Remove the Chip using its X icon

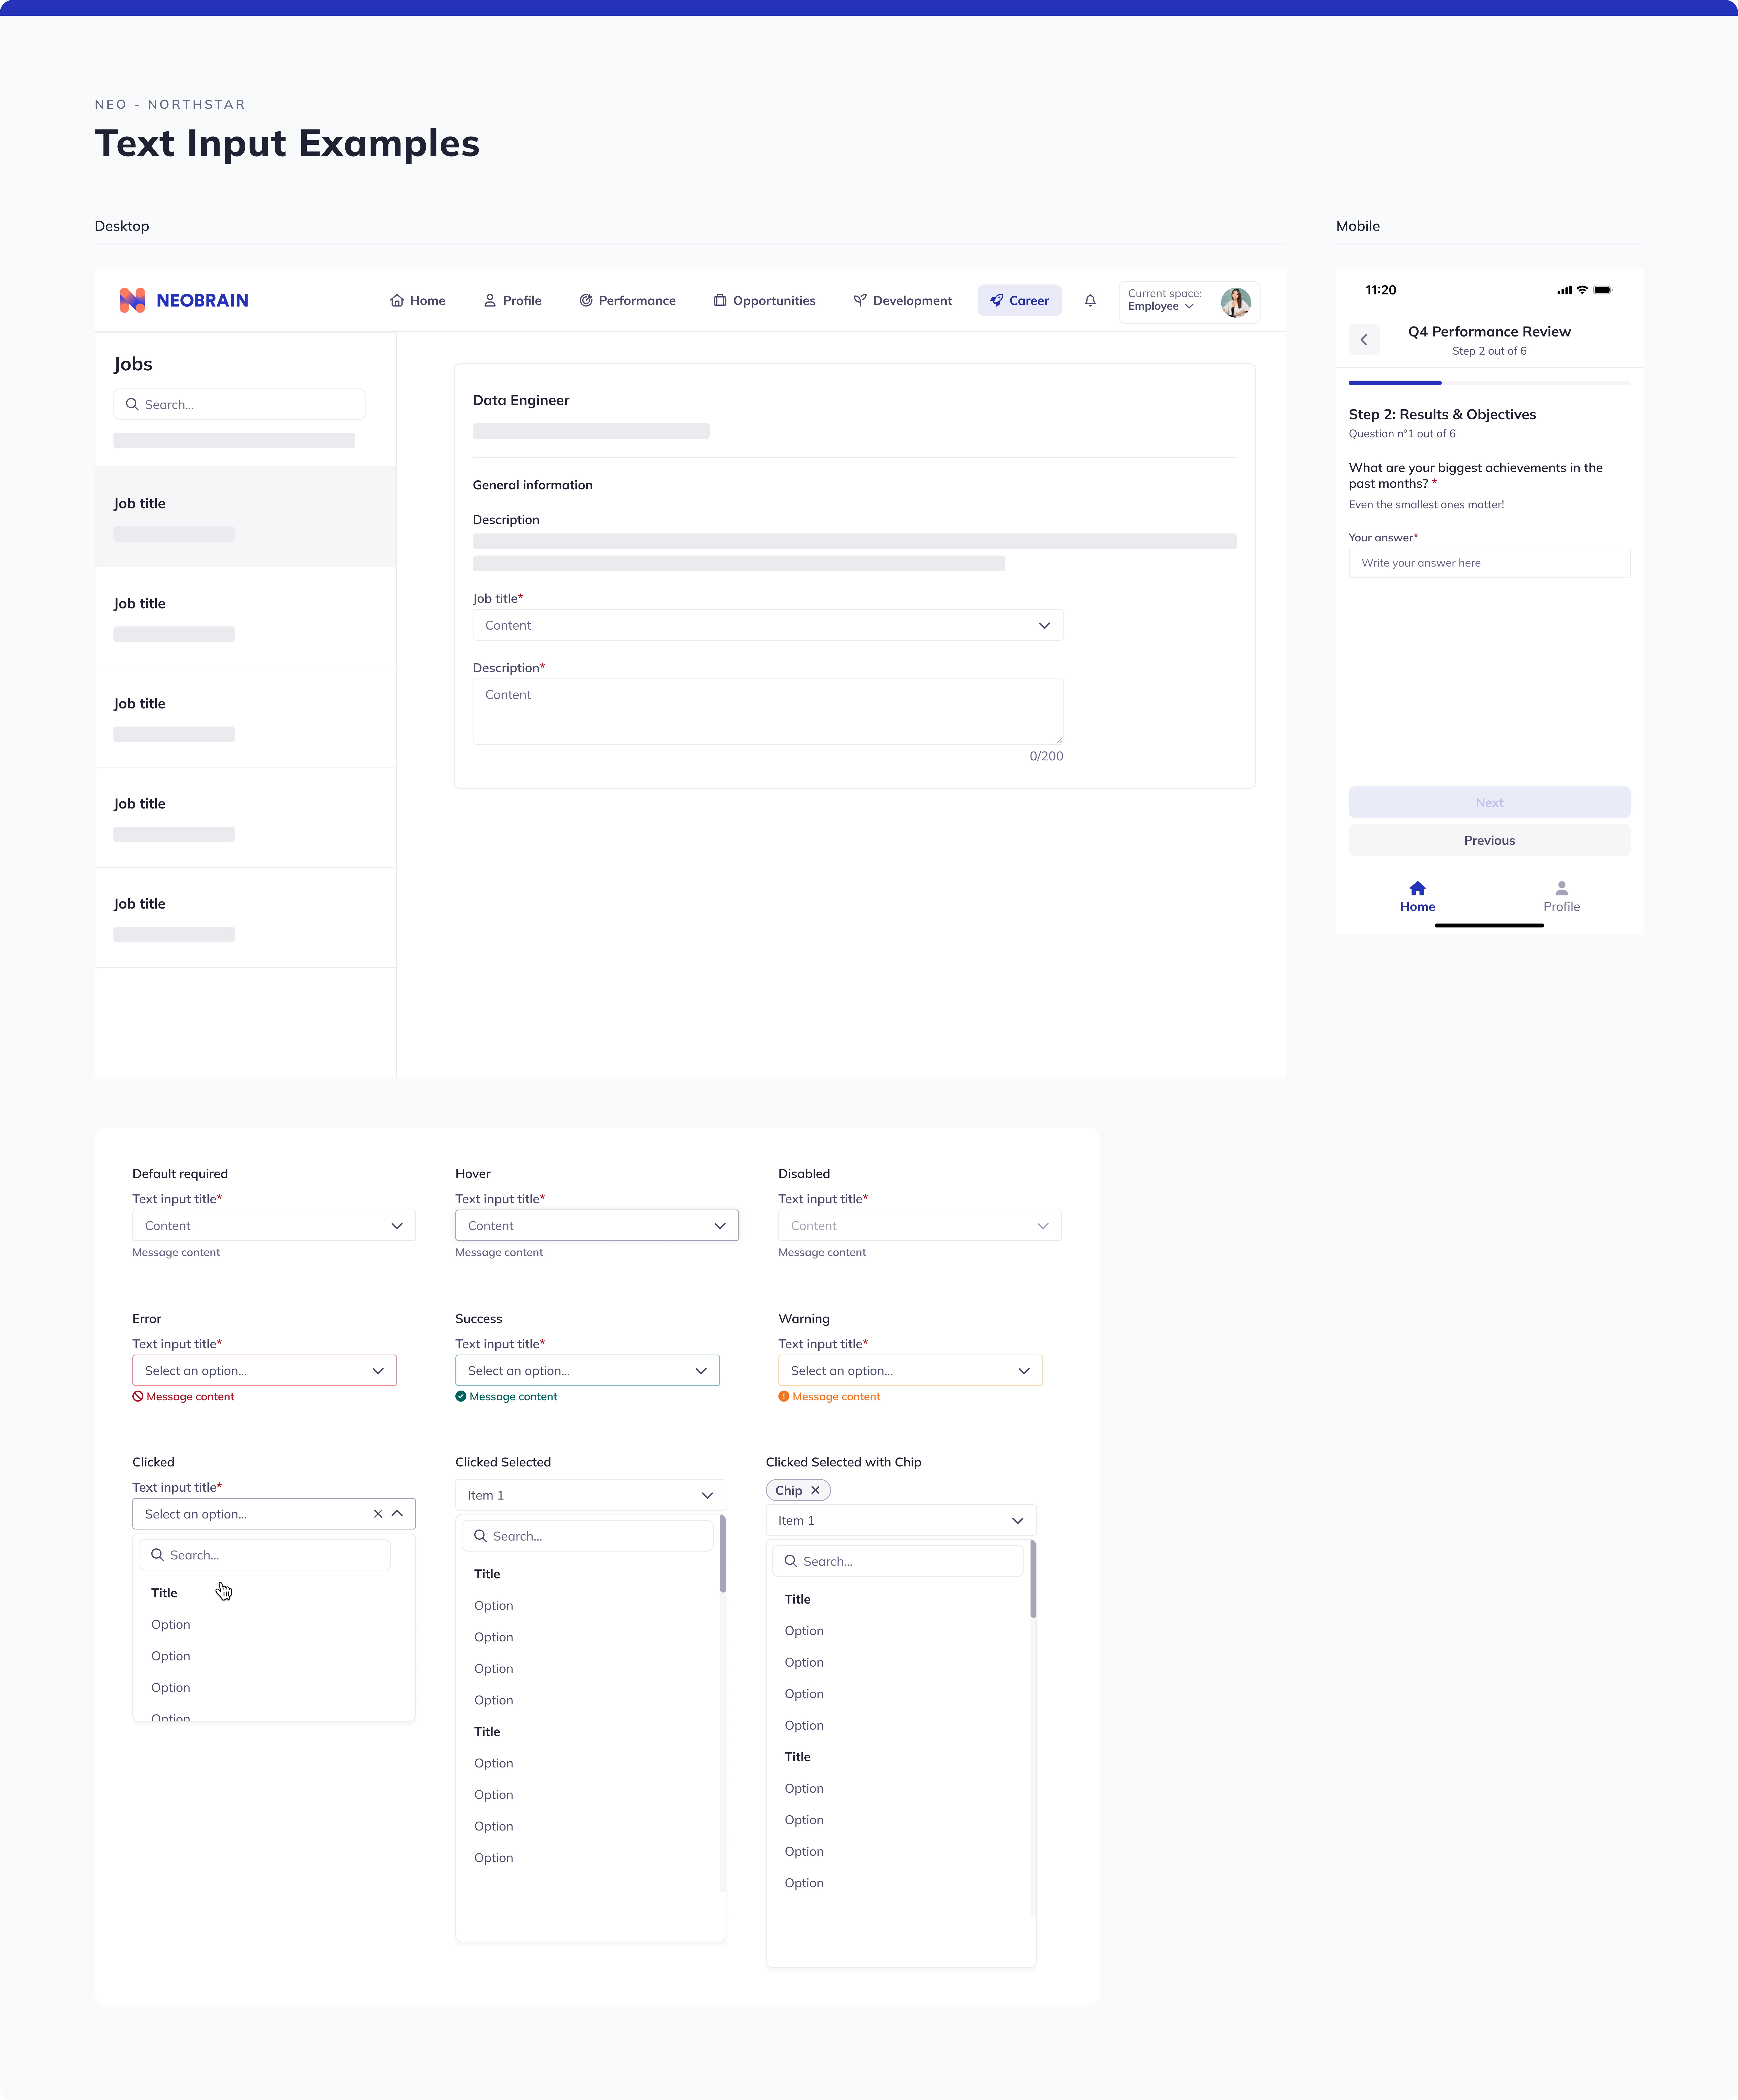coord(815,1490)
